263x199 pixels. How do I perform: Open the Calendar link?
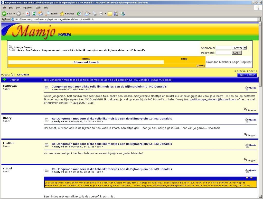pyautogui.click(x=212, y=62)
